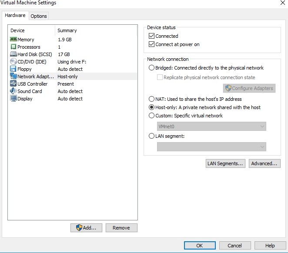
Task: Select Custom: Specific virtual network option
Action: coord(152,116)
